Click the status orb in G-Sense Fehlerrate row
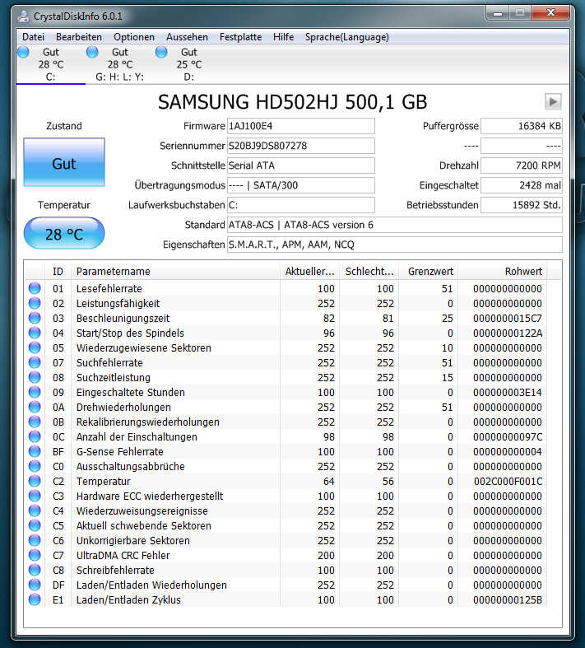The image size is (585, 648). click(x=35, y=452)
